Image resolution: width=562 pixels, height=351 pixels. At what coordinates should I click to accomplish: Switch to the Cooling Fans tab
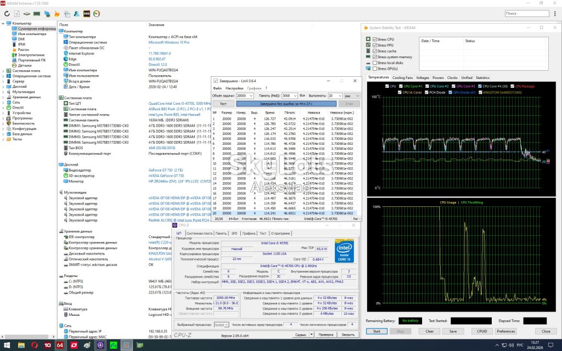coord(402,78)
